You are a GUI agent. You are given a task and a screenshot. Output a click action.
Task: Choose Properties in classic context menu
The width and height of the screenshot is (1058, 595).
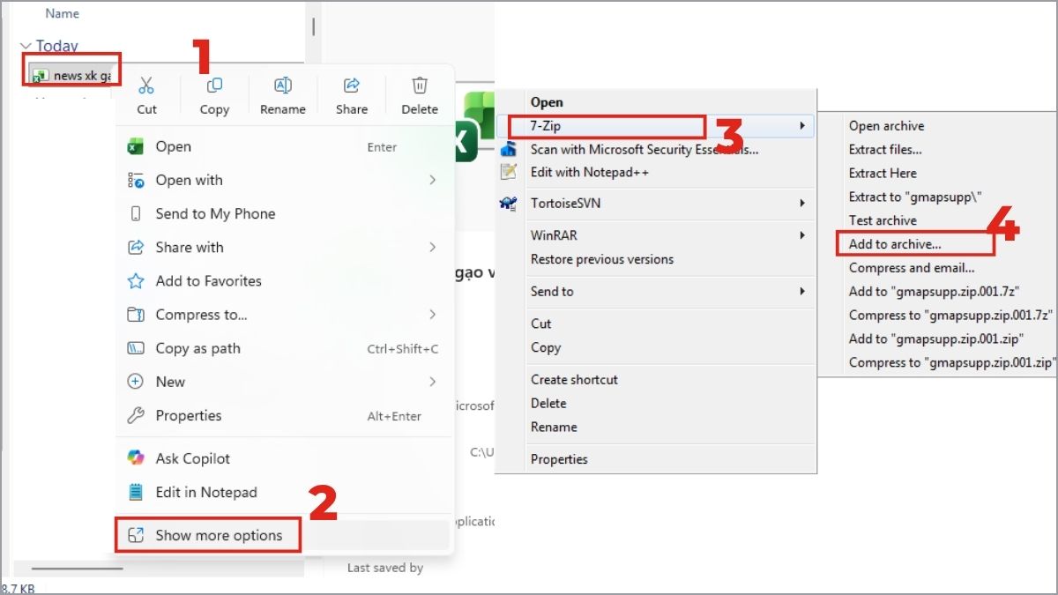559,459
